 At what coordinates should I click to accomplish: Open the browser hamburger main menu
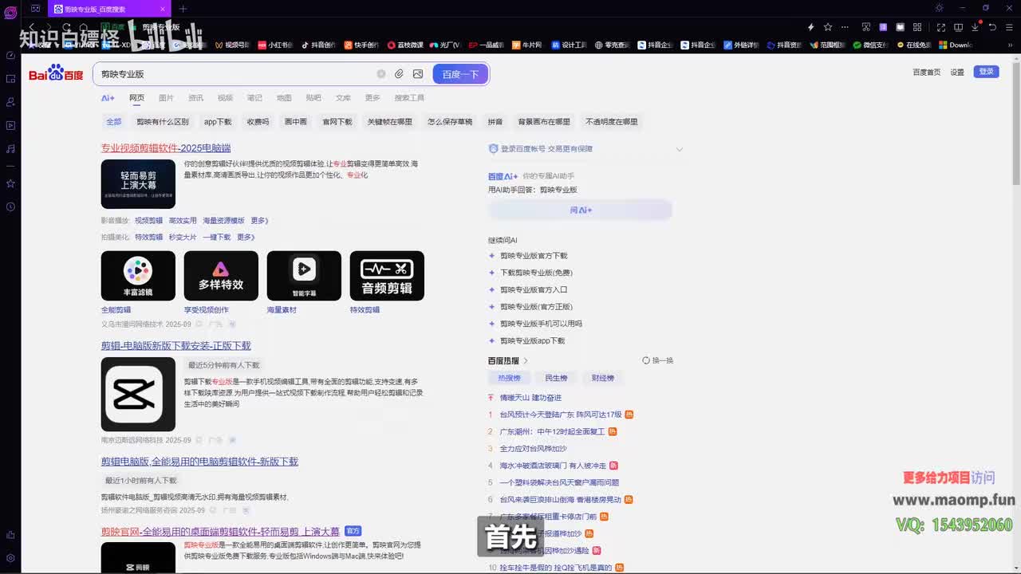[1009, 27]
